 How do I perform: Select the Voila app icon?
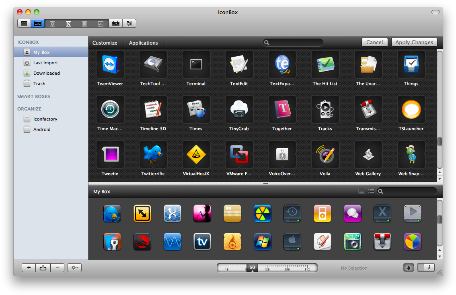pyautogui.click(x=325, y=154)
